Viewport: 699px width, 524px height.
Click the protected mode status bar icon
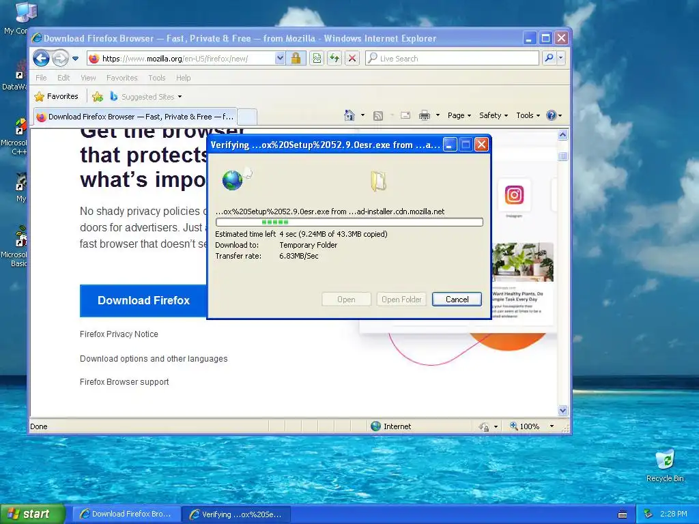pyautogui.click(x=484, y=427)
